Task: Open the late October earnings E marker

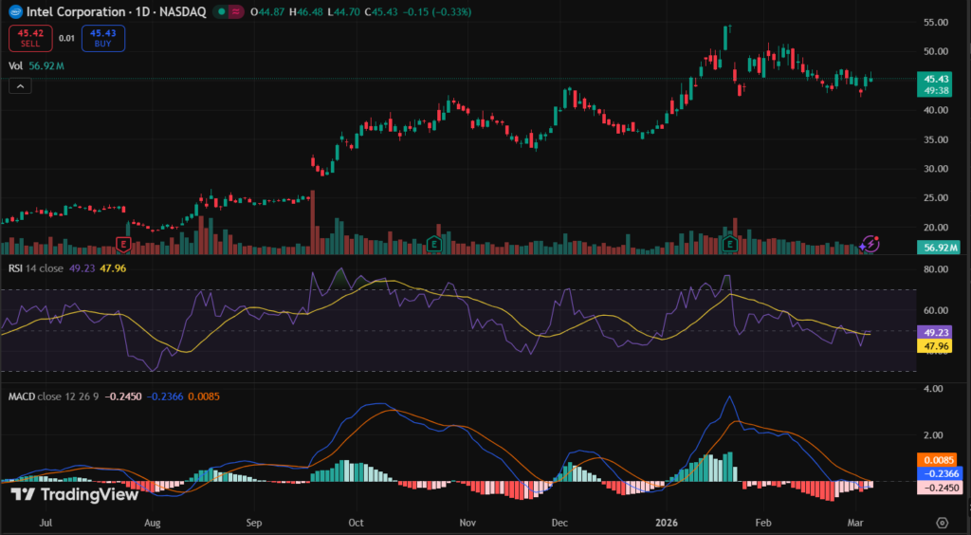Action: pos(434,244)
